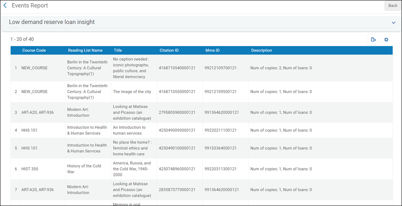Click Mms ID 99220211100121
The width and height of the screenshot is (402, 206).
pos(220,130)
